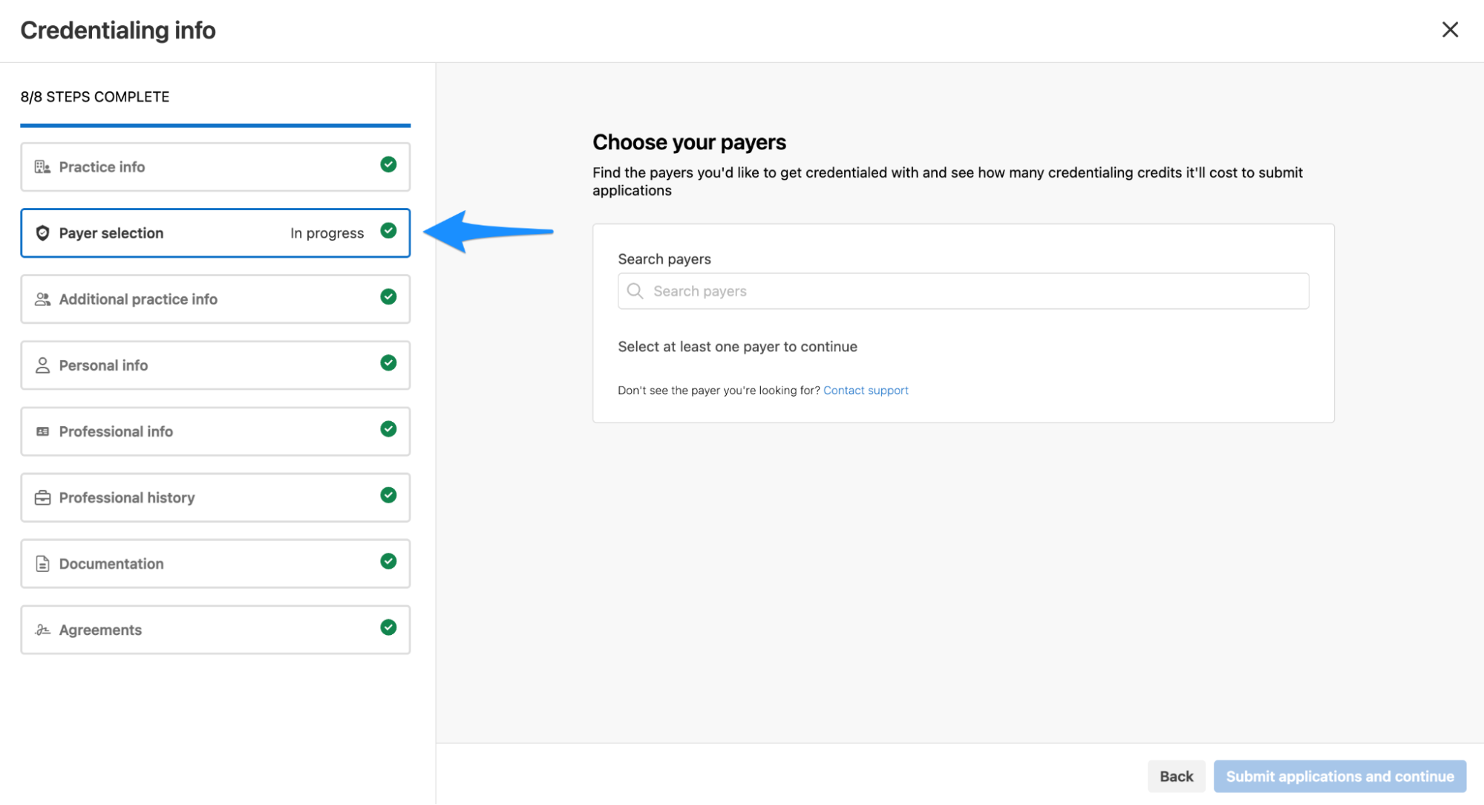Click the Additional practice info people icon

(42, 299)
